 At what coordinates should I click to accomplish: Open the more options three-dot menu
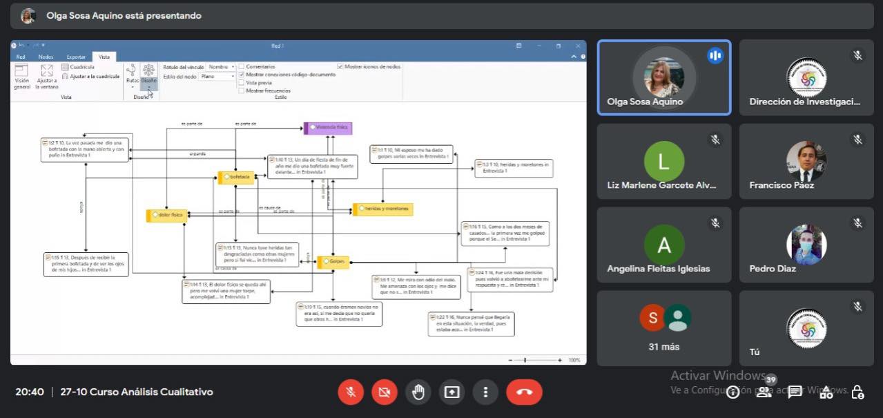[485, 392]
